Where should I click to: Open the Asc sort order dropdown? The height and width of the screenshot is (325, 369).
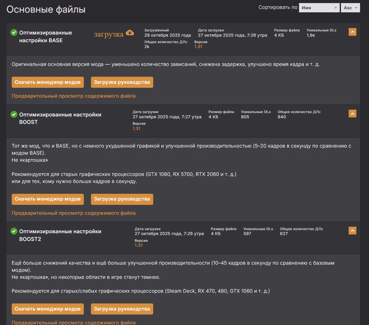pyautogui.click(x=350, y=8)
